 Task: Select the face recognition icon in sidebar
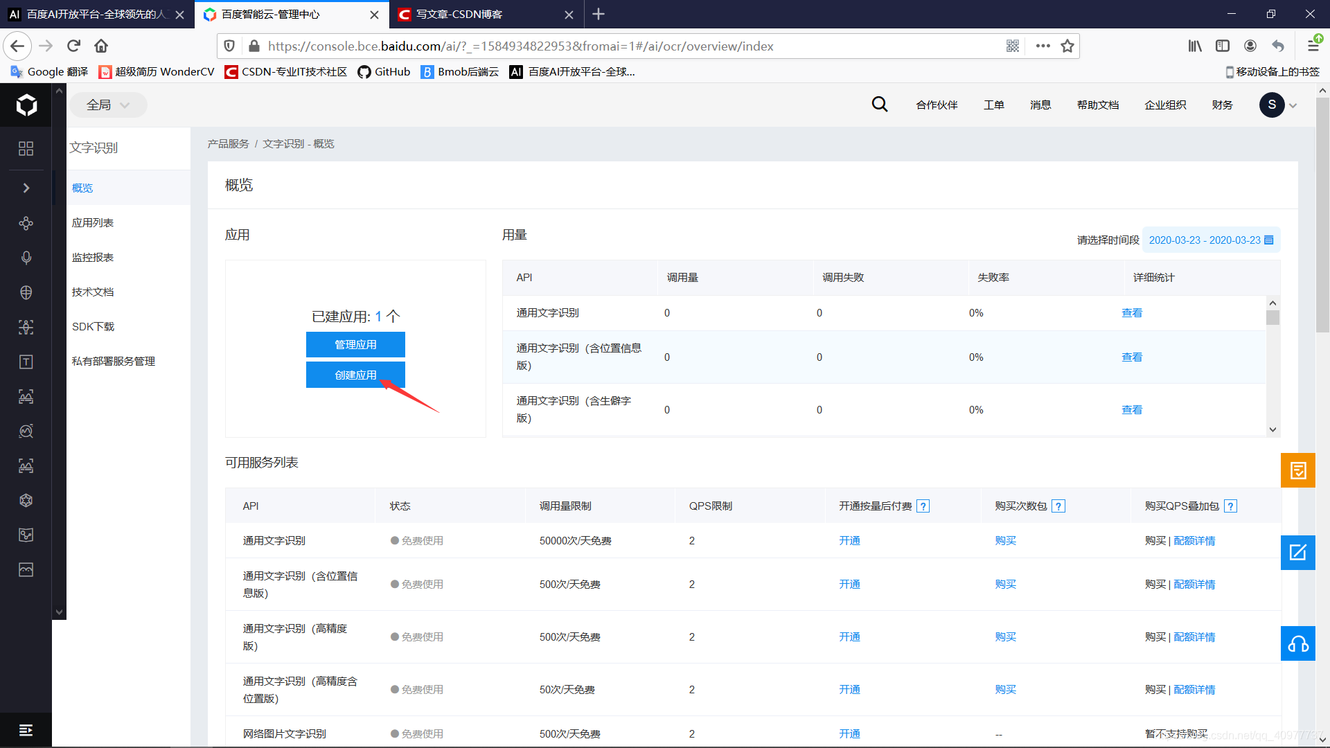tap(26, 327)
